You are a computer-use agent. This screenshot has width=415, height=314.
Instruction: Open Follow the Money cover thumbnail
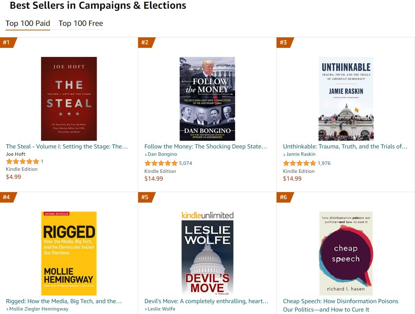coord(207,99)
